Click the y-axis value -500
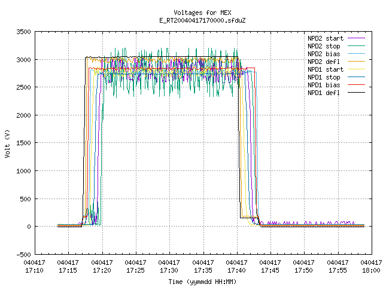 [24, 255]
